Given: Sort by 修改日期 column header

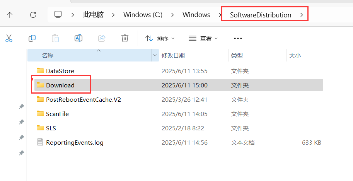Looking at the screenshot, I should (173, 55).
